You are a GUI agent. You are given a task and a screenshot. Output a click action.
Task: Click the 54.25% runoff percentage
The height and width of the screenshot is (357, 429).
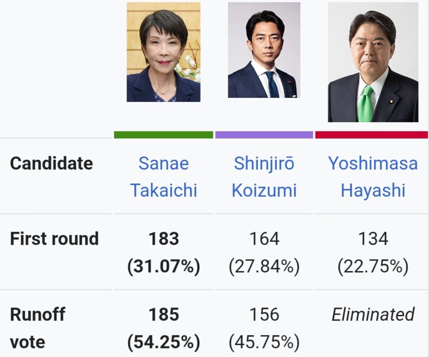pos(164,342)
